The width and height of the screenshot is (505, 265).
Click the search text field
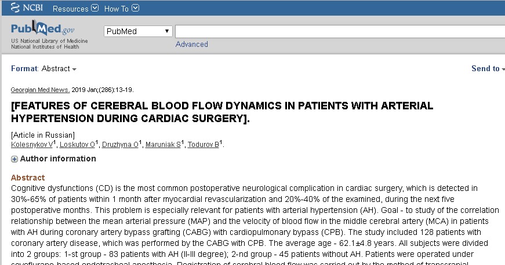click(x=340, y=31)
